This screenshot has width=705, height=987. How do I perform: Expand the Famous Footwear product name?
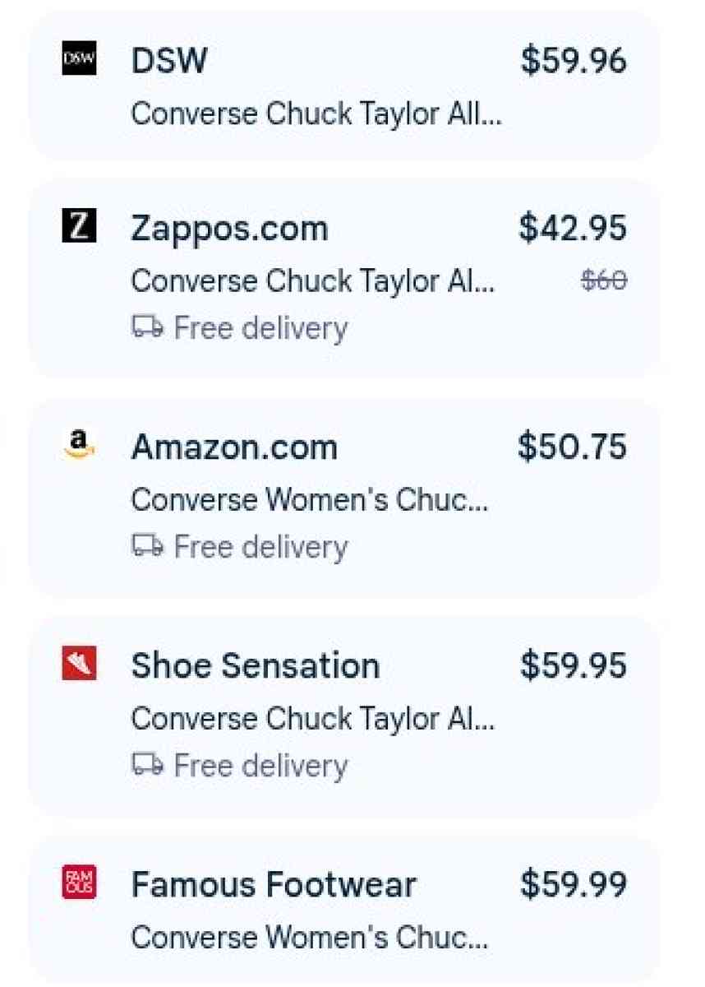(x=313, y=937)
